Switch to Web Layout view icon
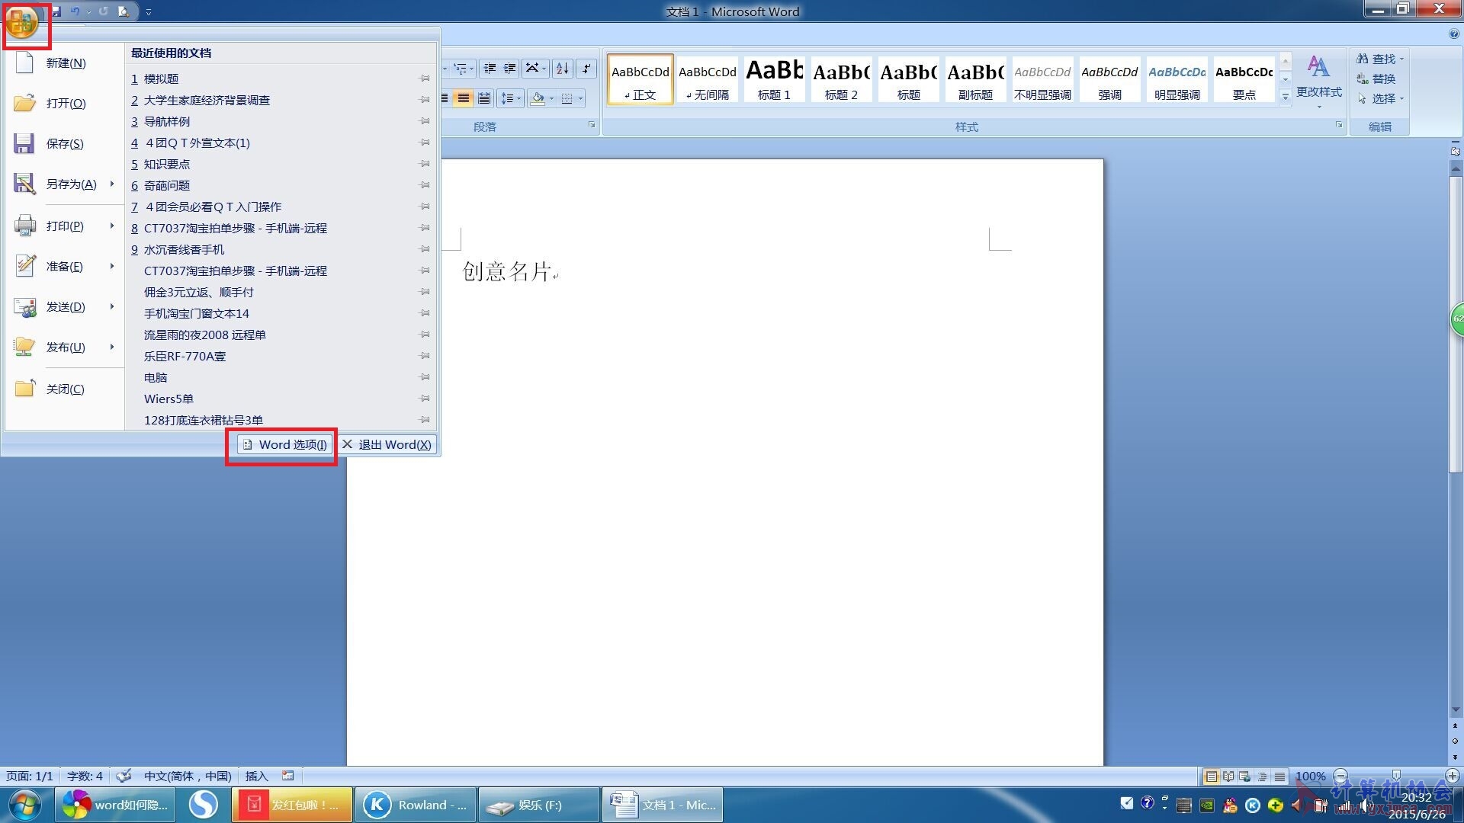Image resolution: width=1464 pixels, height=823 pixels. click(1245, 777)
